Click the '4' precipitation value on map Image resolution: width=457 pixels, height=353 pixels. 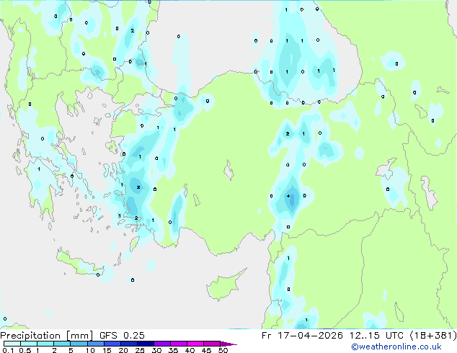tap(288, 196)
